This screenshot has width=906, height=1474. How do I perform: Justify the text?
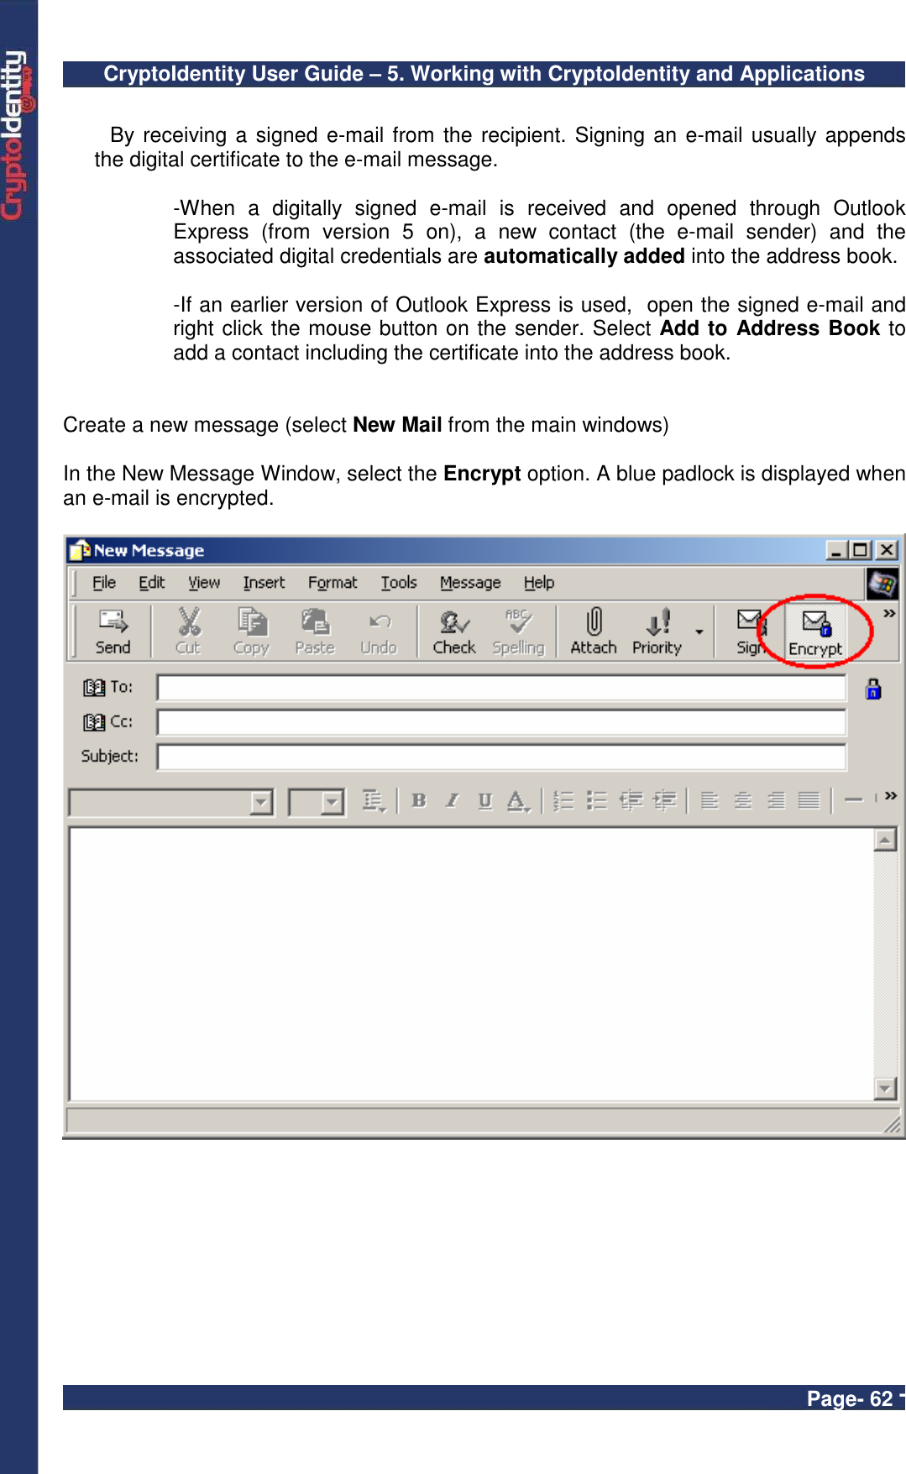pyautogui.click(x=809, y=800)
